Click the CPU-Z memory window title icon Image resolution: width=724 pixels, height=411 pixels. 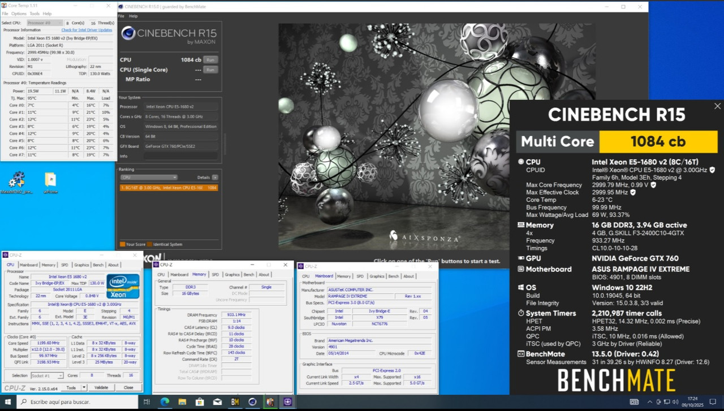point(157,265)
